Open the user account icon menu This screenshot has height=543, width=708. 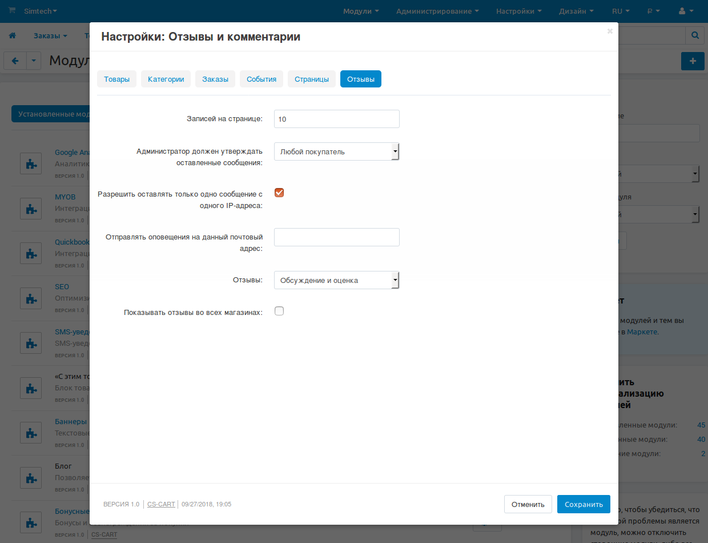tap(686, 11)
